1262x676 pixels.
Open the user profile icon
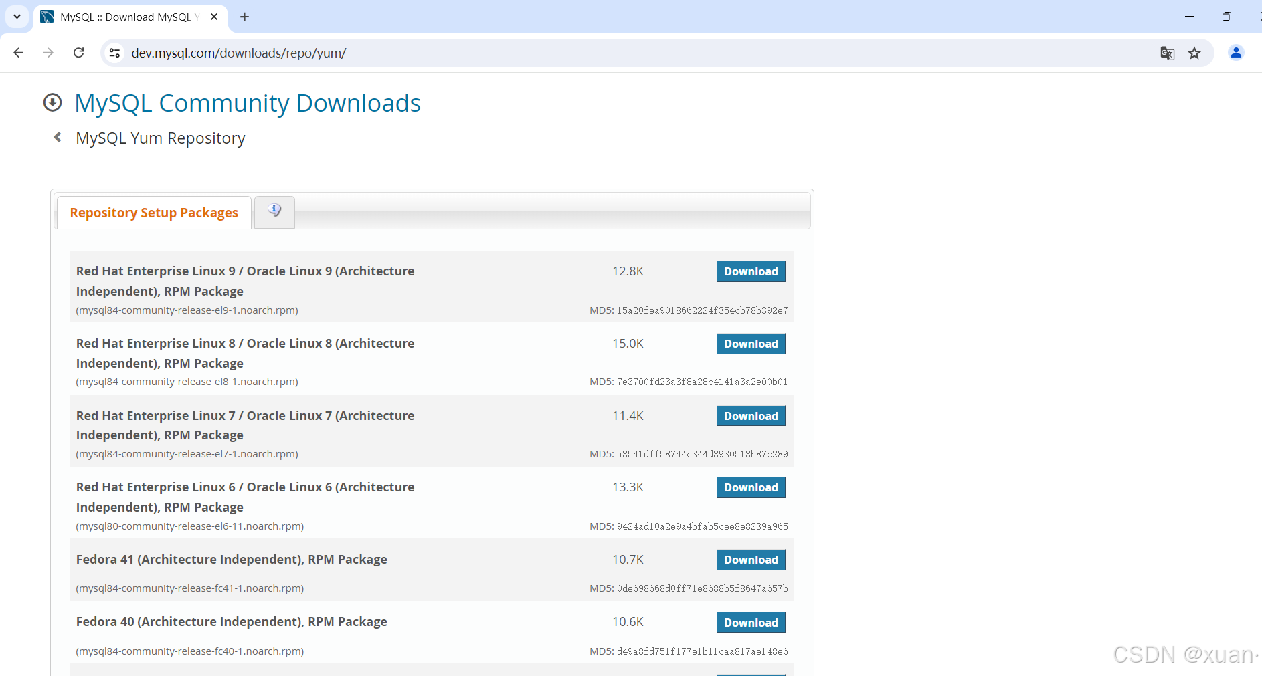pos(1236,53)
